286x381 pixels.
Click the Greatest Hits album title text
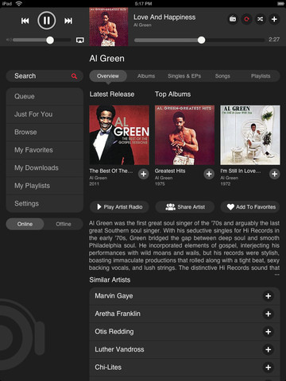[x=170, y=171]
